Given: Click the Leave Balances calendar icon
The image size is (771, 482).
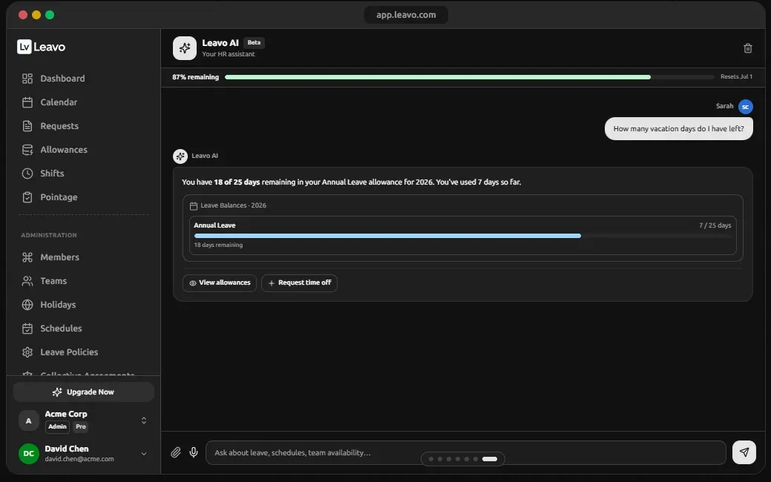Looking at the screenshot, I should [194, 206].
